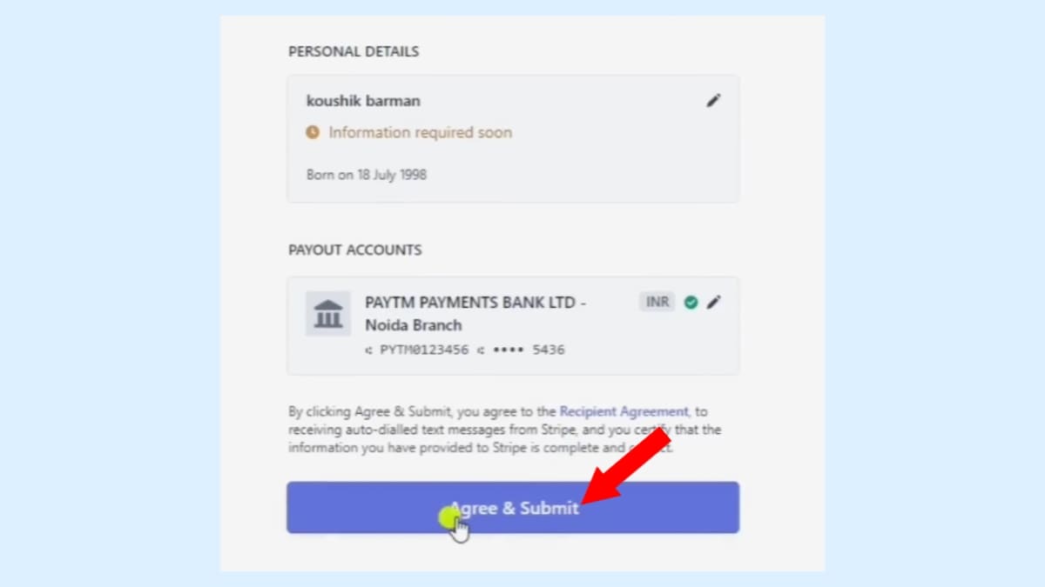Click the Born on 18 July 1998 text
Viewport: 1045px width, 587px height.
coord(367,175)
